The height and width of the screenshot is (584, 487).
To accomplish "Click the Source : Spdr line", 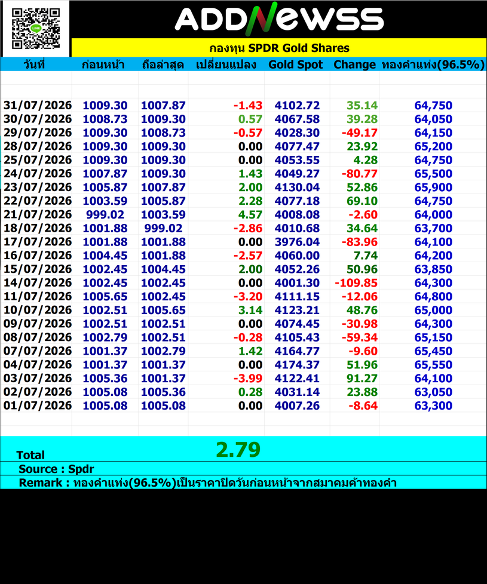I will [x=56, y=469].
